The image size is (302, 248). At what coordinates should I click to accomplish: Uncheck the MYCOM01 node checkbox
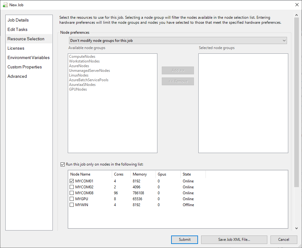(72, 181)
